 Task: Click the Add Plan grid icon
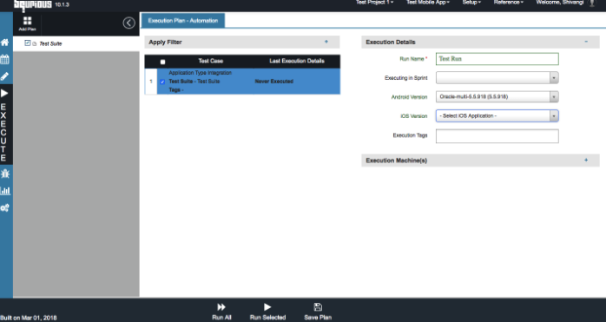click(28, 21)
